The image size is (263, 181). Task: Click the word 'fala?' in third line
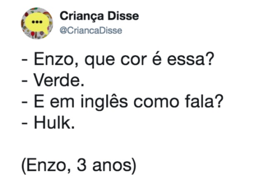tap(204, 101)
